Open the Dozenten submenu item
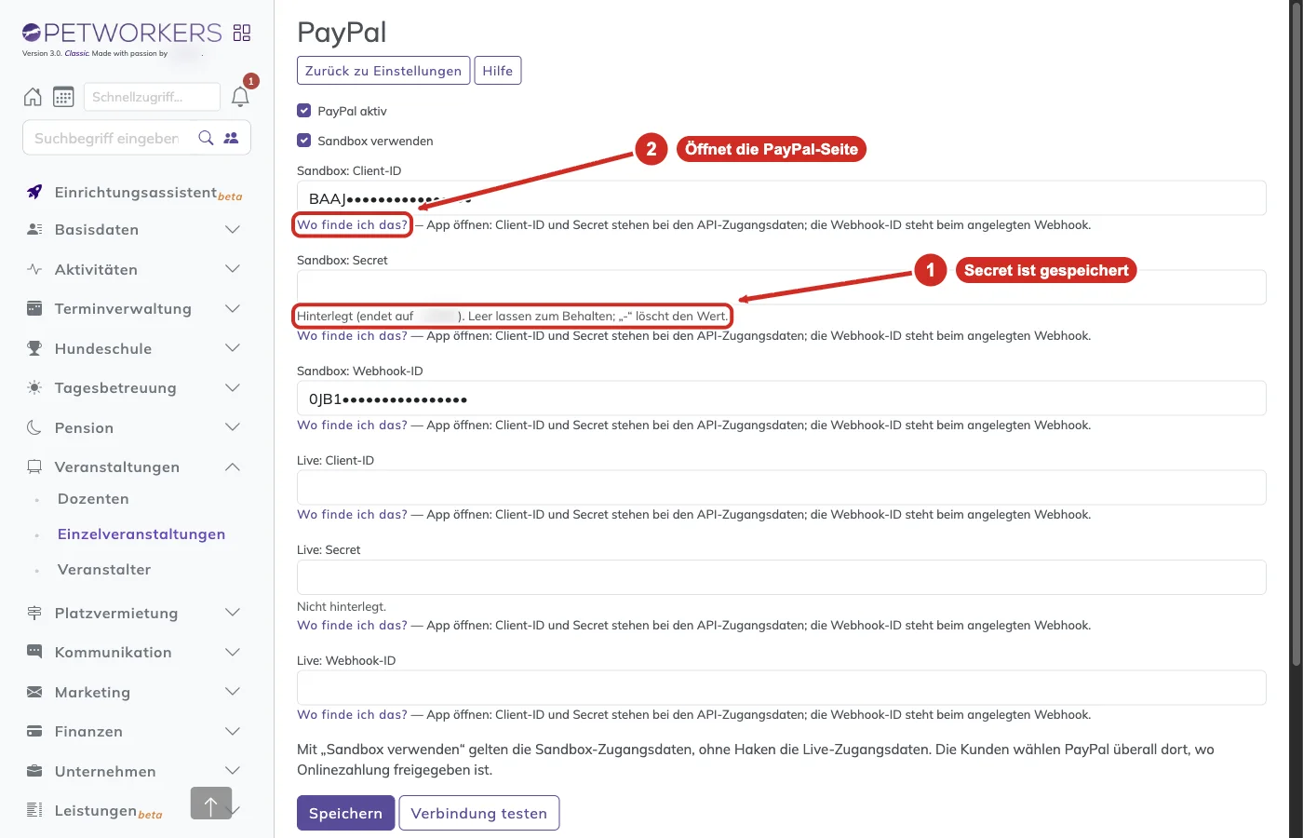The width and height of the screenshot is (1303, 838). 93,499
